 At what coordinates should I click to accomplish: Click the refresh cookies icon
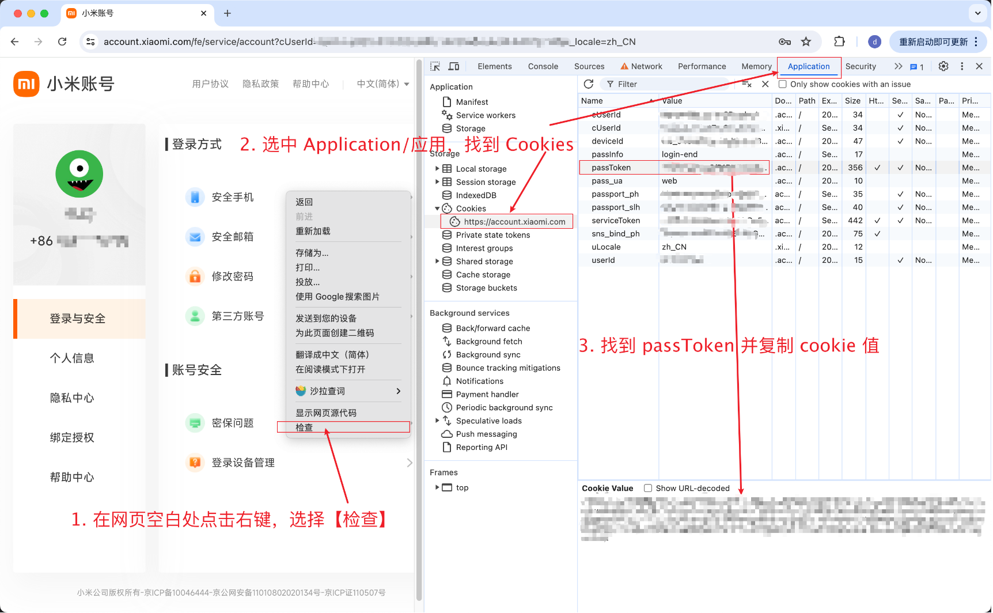click(x=588, y=84)
